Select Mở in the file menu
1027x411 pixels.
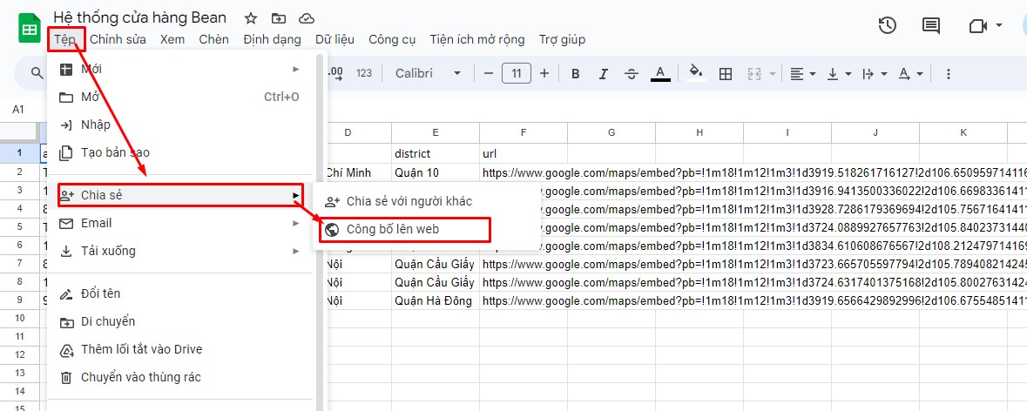tap(180, 97)
